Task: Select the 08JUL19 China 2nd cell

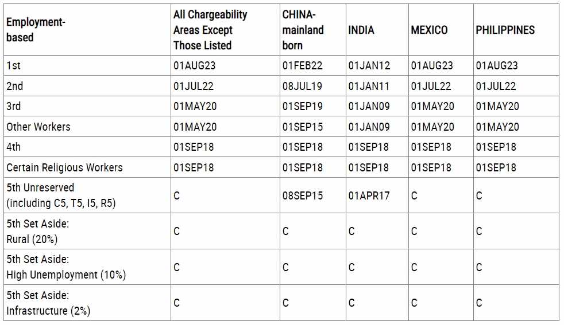Action: (x=302, y=86)
